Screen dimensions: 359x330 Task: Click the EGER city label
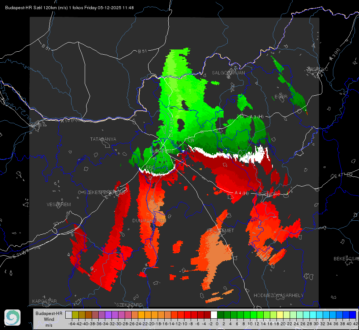[x=281, y=97]
